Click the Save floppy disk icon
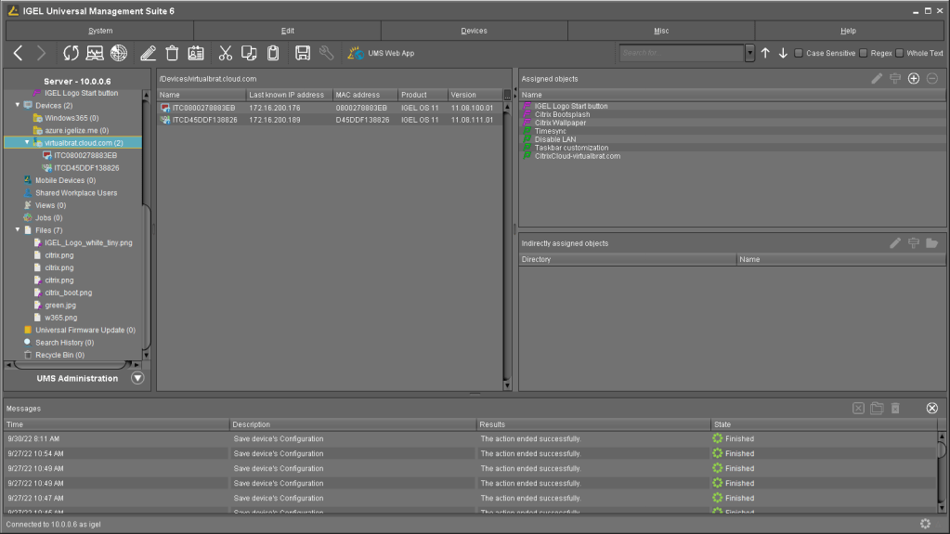The height and width of the screenshot is (534, 950). coord(303,53)
